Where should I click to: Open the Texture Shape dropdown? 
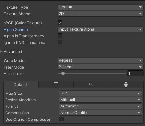click(x=100, y=14)
